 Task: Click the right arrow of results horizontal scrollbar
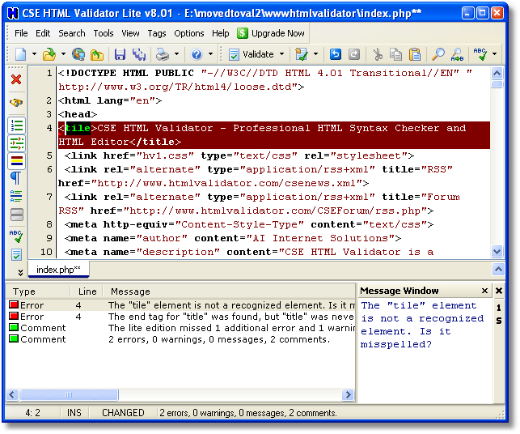[x=348, y=394]
